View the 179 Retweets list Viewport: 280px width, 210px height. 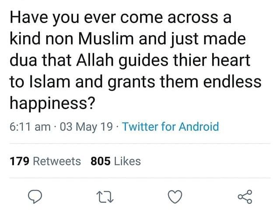coord(45,161)
